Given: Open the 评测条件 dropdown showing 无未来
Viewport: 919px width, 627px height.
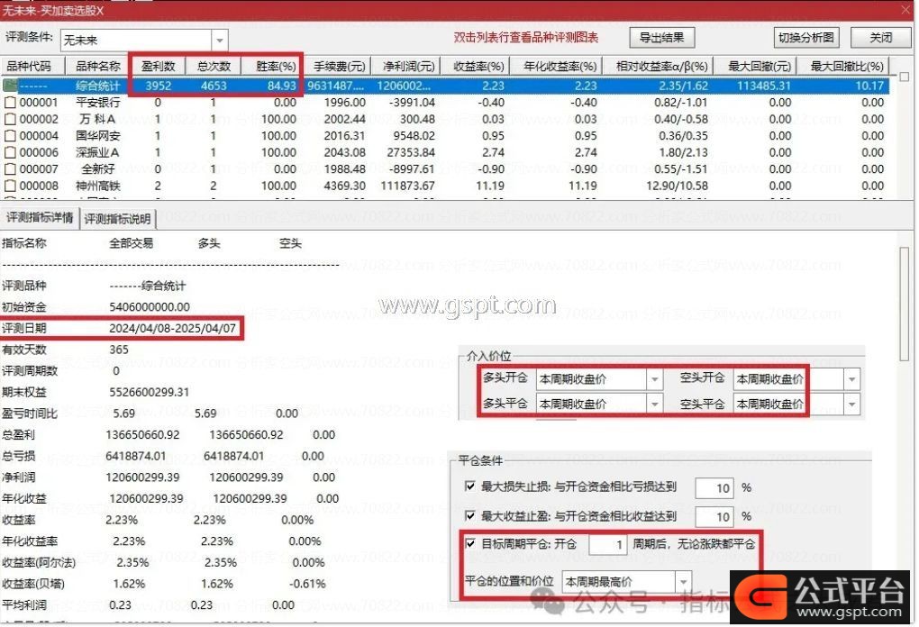Looking at the screenshot, I should (x=220, y=41).
